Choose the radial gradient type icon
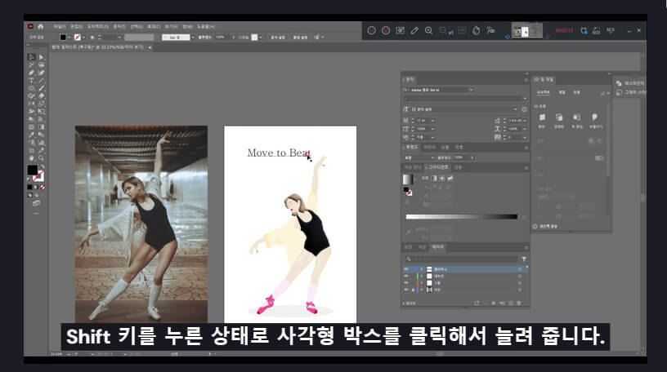The height and width of the screenshot is (372, 667). click(x=442, y=179)
